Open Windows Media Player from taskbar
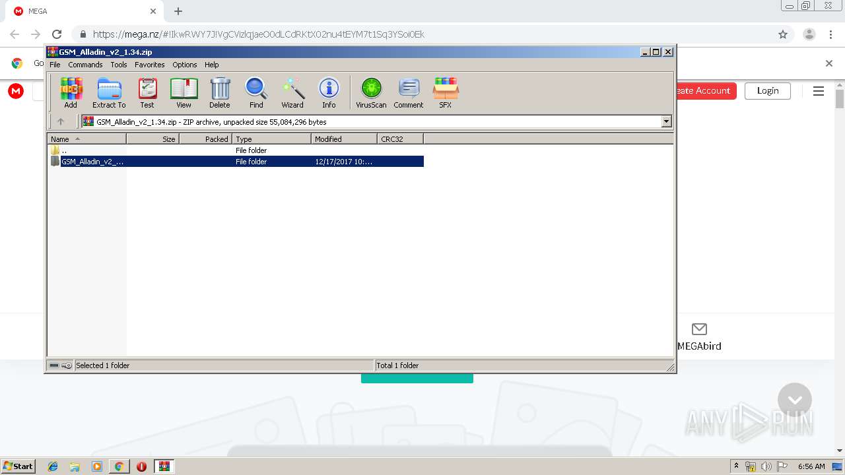Screen dimensions: 845x475 [97, 466]
